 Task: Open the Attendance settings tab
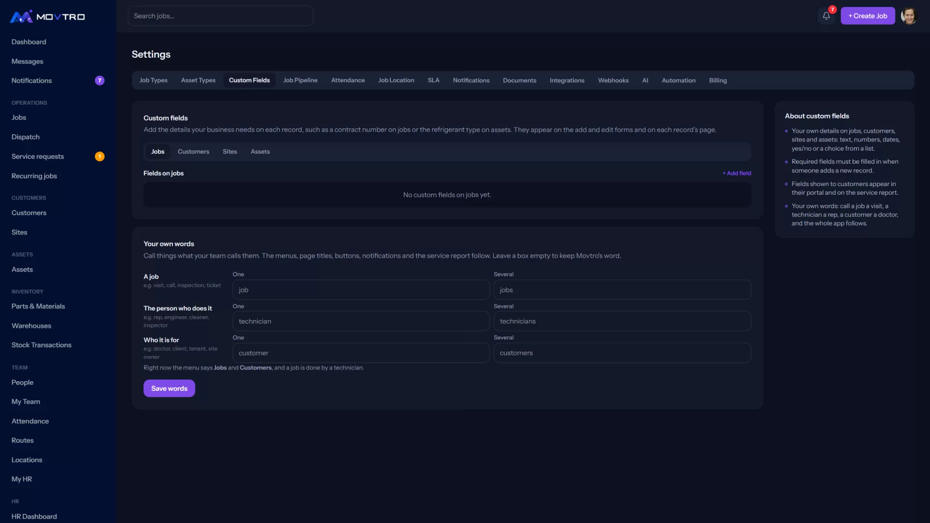(348, 80)
